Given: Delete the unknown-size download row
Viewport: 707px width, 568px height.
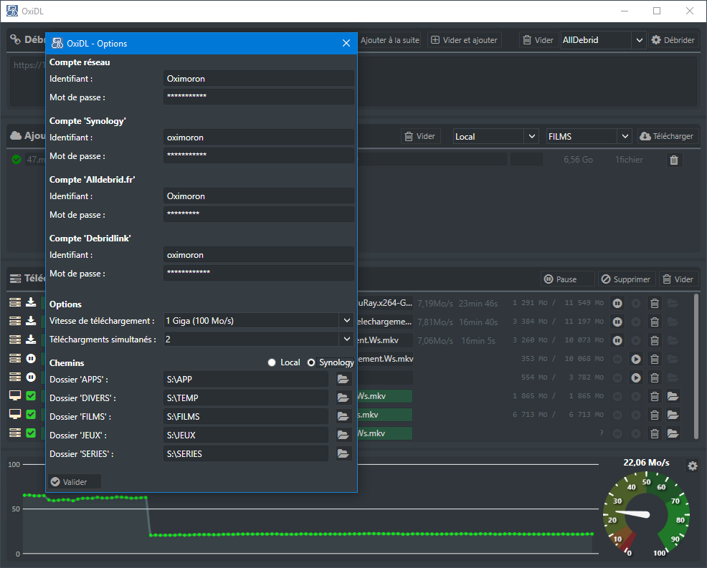Looking at the screenshot, I should (654, 433).
